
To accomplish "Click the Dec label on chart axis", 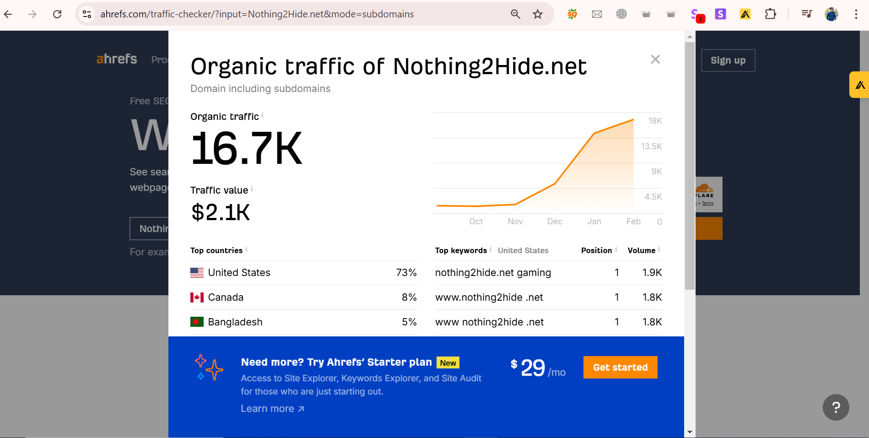I will tap(555, 222).
